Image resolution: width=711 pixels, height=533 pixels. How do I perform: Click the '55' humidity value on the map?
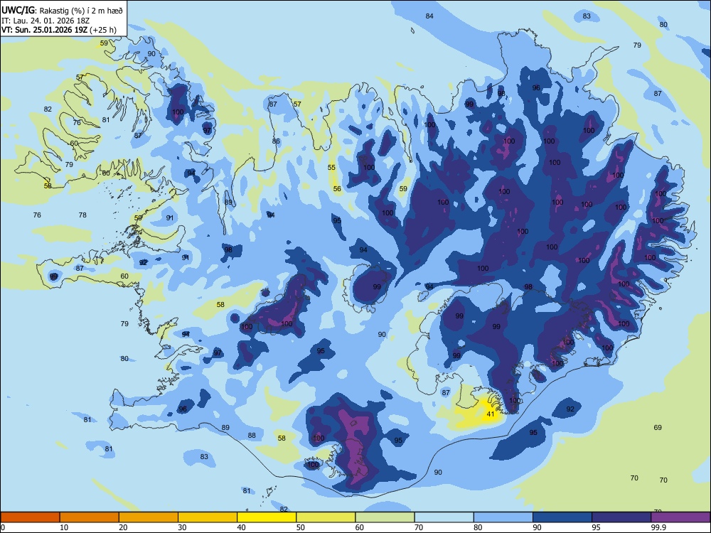coord(331,167)
